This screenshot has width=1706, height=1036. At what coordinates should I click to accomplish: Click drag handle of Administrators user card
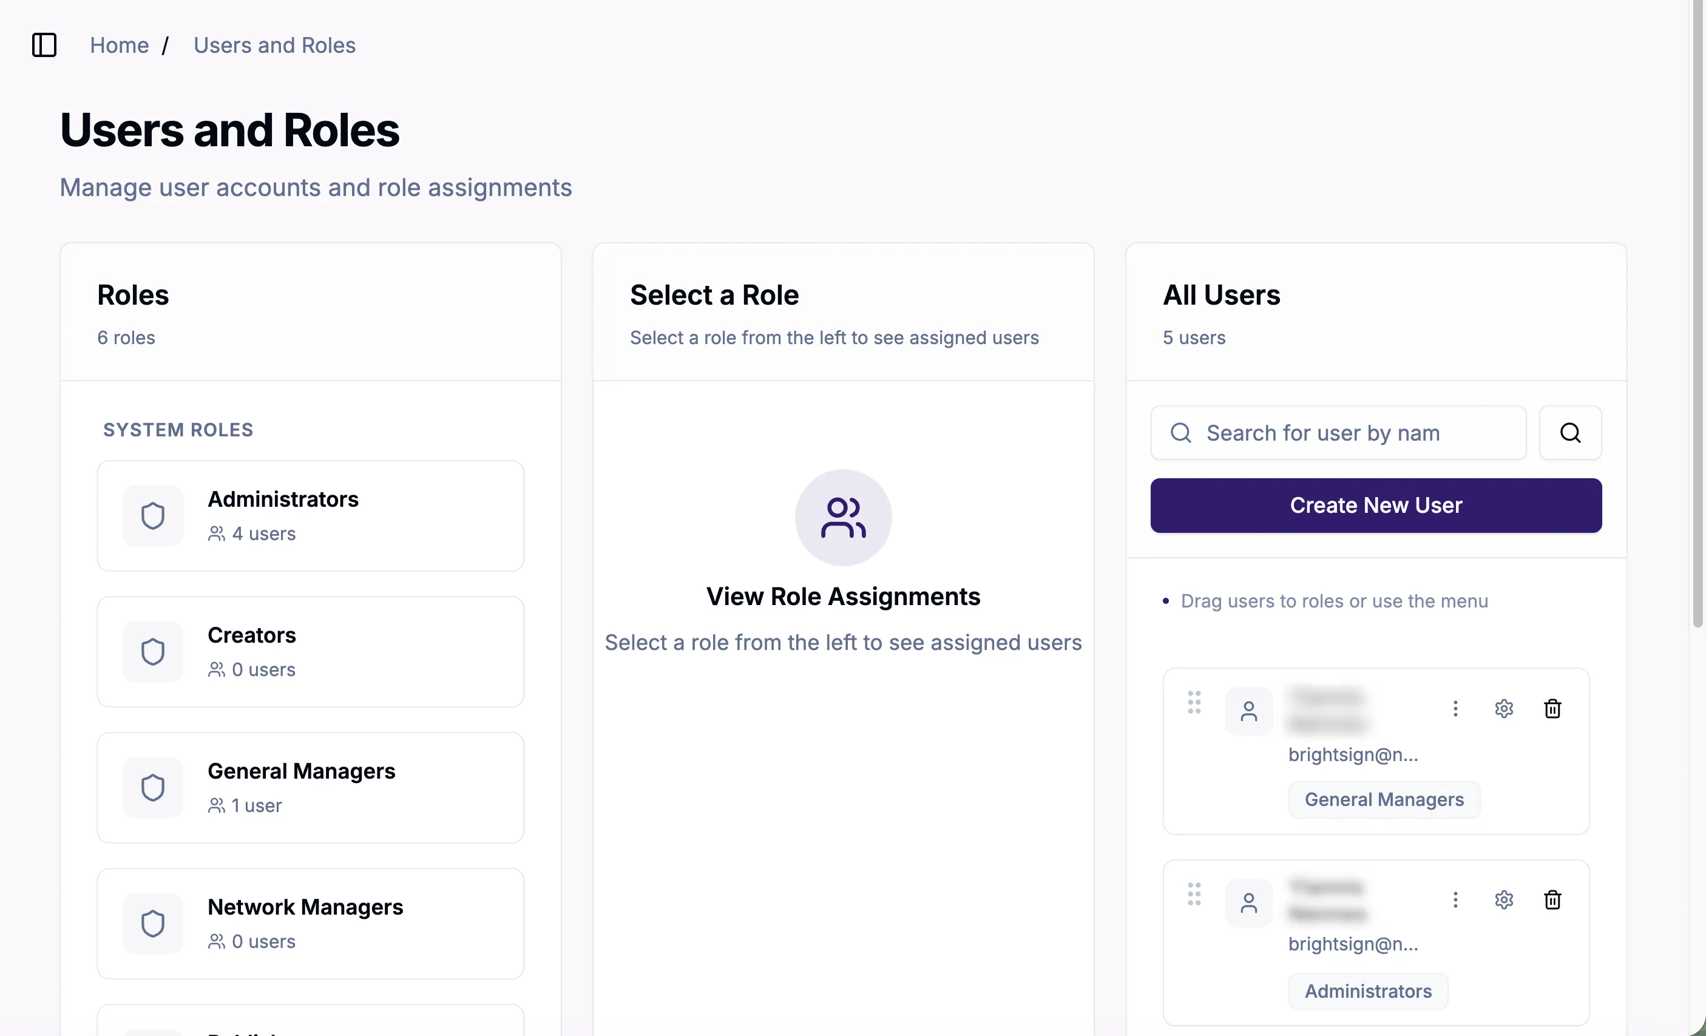click(1194, 893)
